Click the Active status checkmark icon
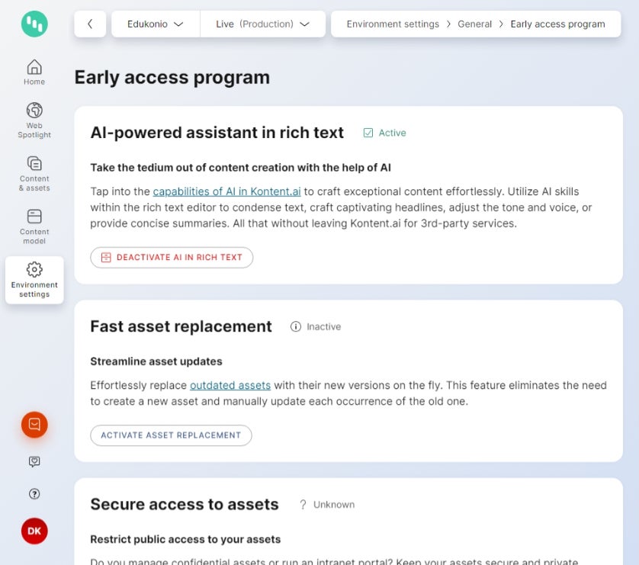Screen dimensions: 639x565 click(x=368, y=133)
